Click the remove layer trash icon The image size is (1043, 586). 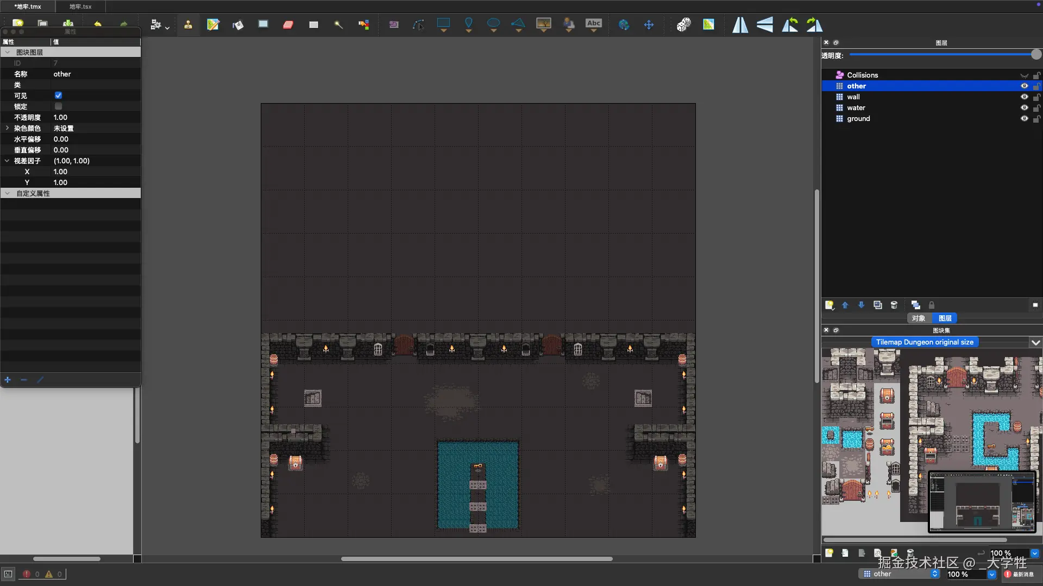(x=894, y=305)
